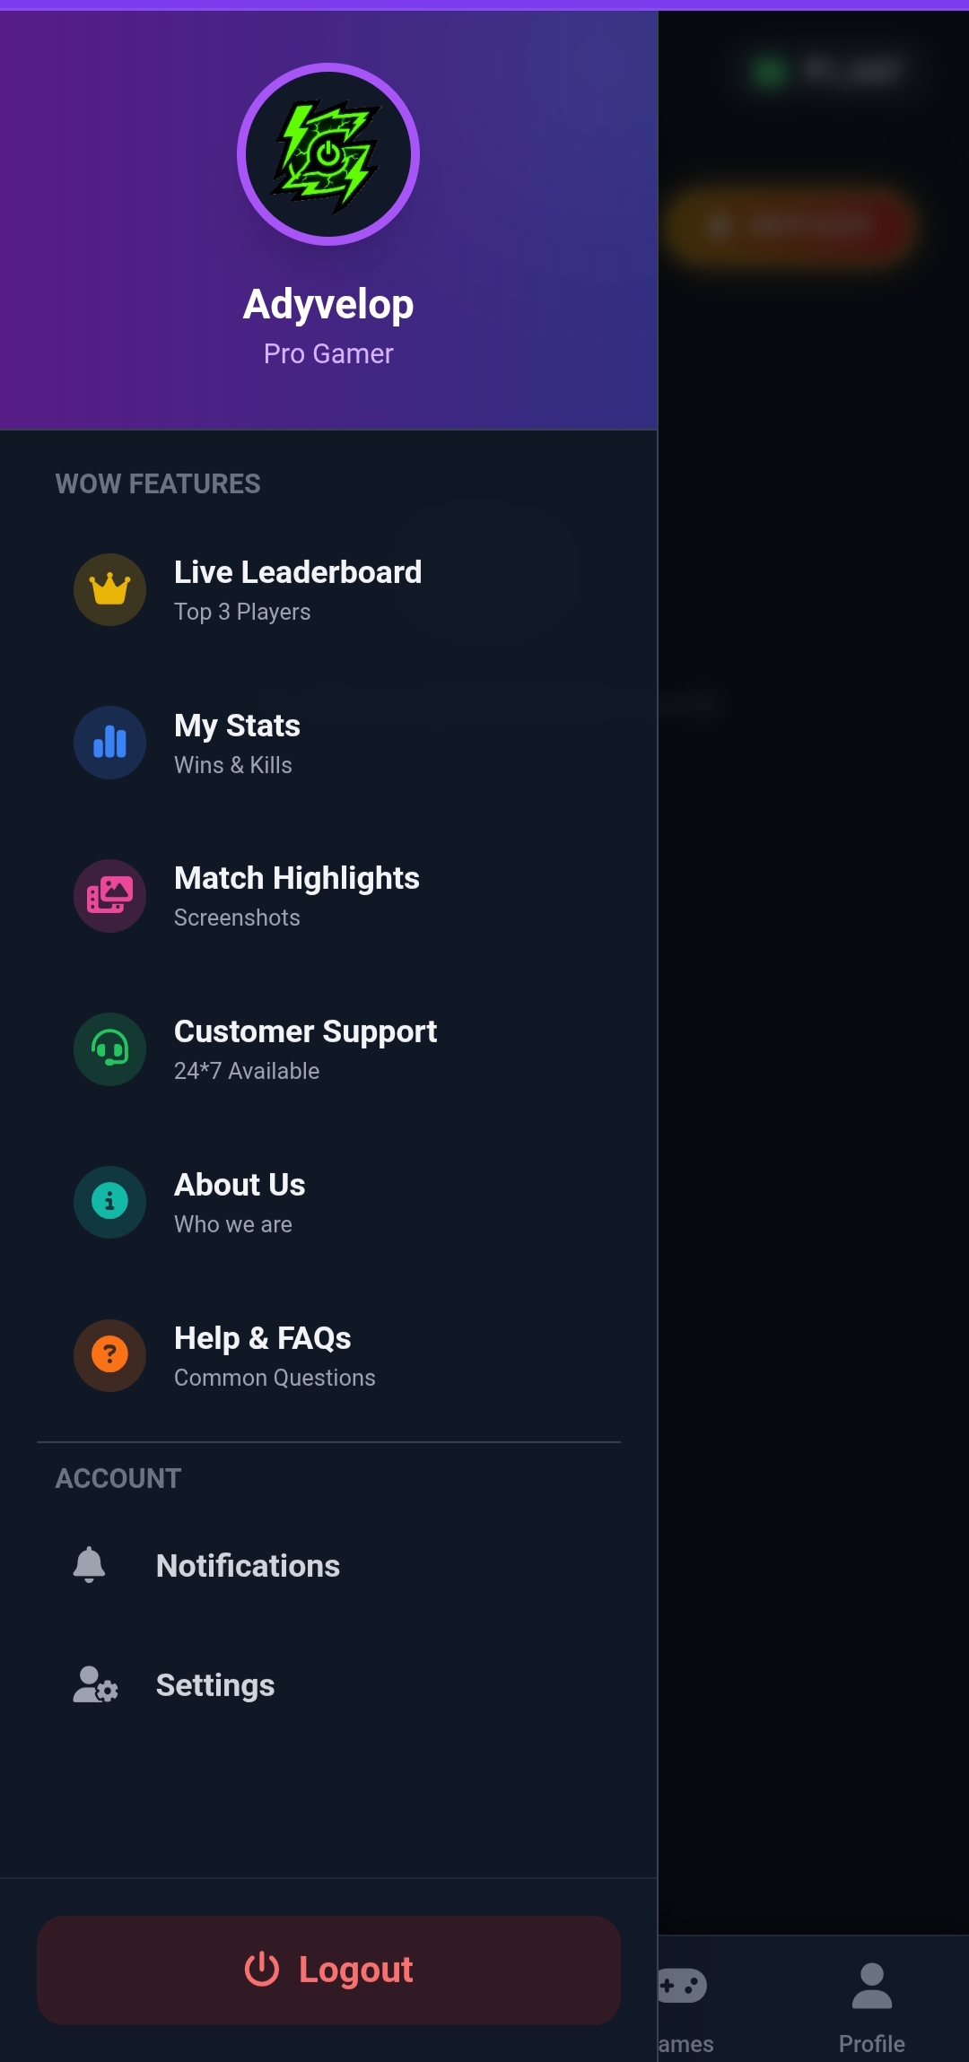The height and width of the screenshot is (2062, 969).
Task: Click the pink Match Highlights gallery icon
Action: coord(109,896)
